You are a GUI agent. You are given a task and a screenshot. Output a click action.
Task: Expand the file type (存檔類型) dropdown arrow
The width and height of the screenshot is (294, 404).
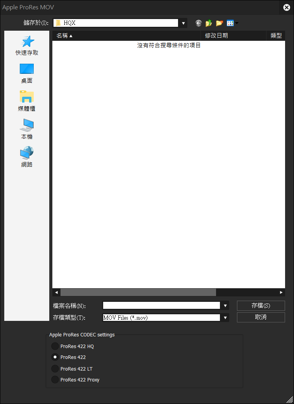(x=225, y=318)
